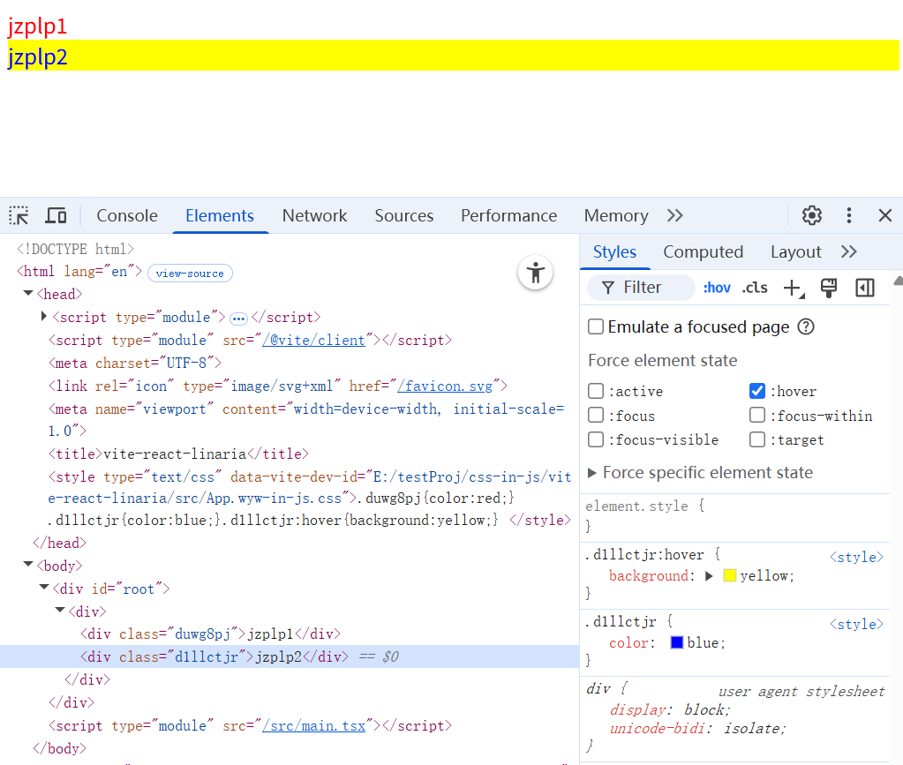Image resolution: width=903 pixels, height=765 pixels.
Task: Toggle the computed styles sidebar icon
Action: pos(864,288)
